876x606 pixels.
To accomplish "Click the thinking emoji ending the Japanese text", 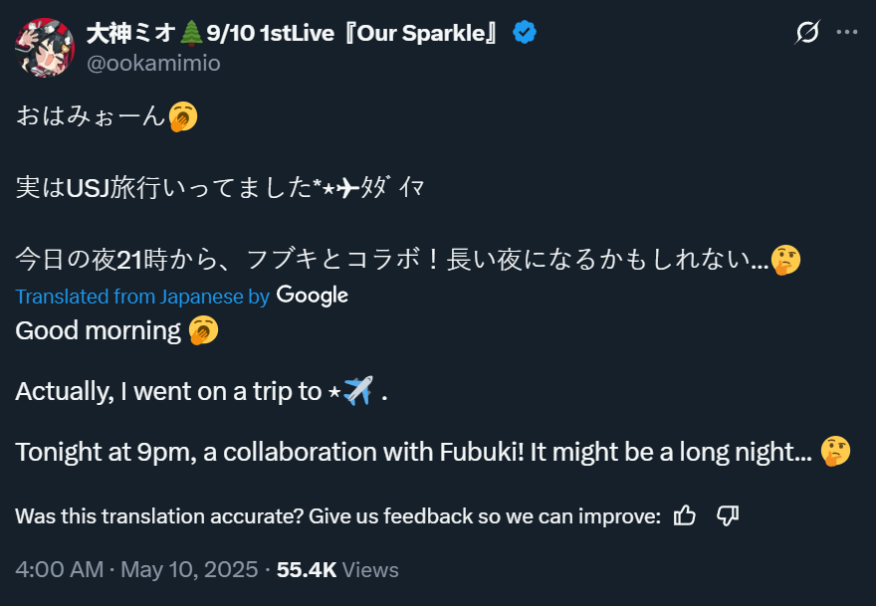I will point(786,261).
